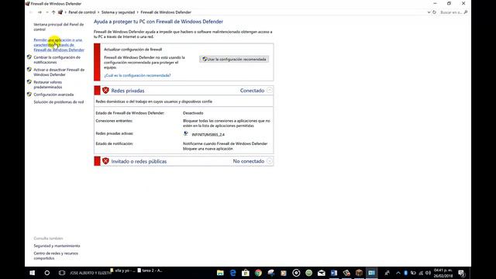The height and width of the screenshot is (279, 496).
Task: Click the Invitado o redes públicas heading
Action: (139, 161)
